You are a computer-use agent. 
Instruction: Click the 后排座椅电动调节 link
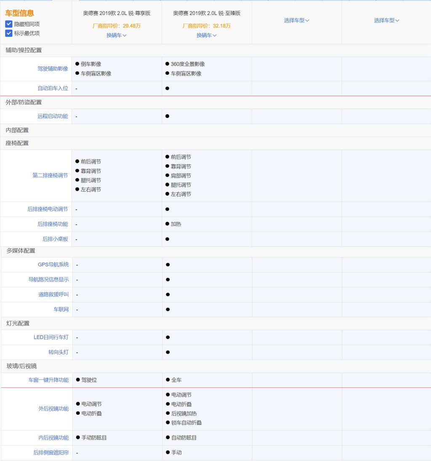click(48, 209)
